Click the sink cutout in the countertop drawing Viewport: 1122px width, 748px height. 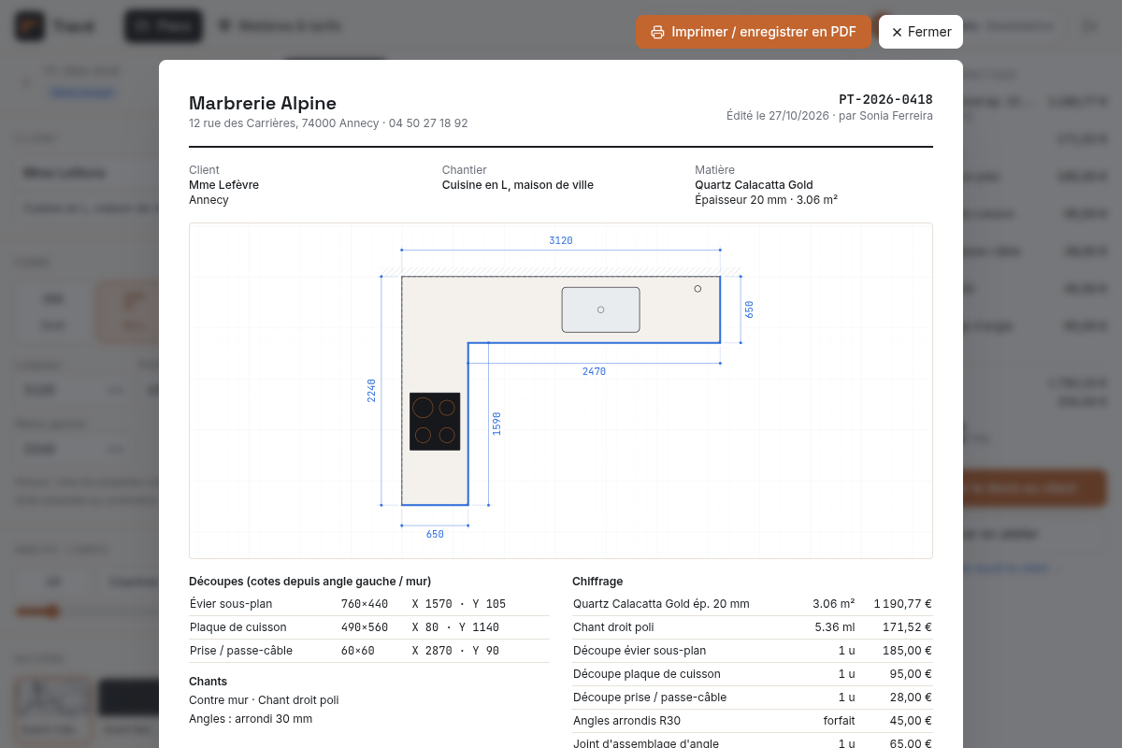click(x=600, y=309)
